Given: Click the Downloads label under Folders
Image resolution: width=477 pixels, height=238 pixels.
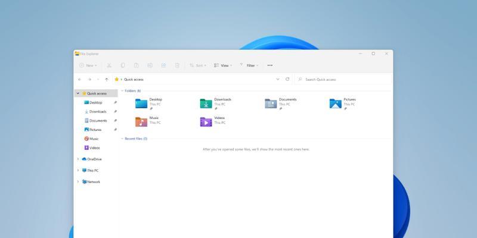Looking at the screenshot, I should 222,99.
